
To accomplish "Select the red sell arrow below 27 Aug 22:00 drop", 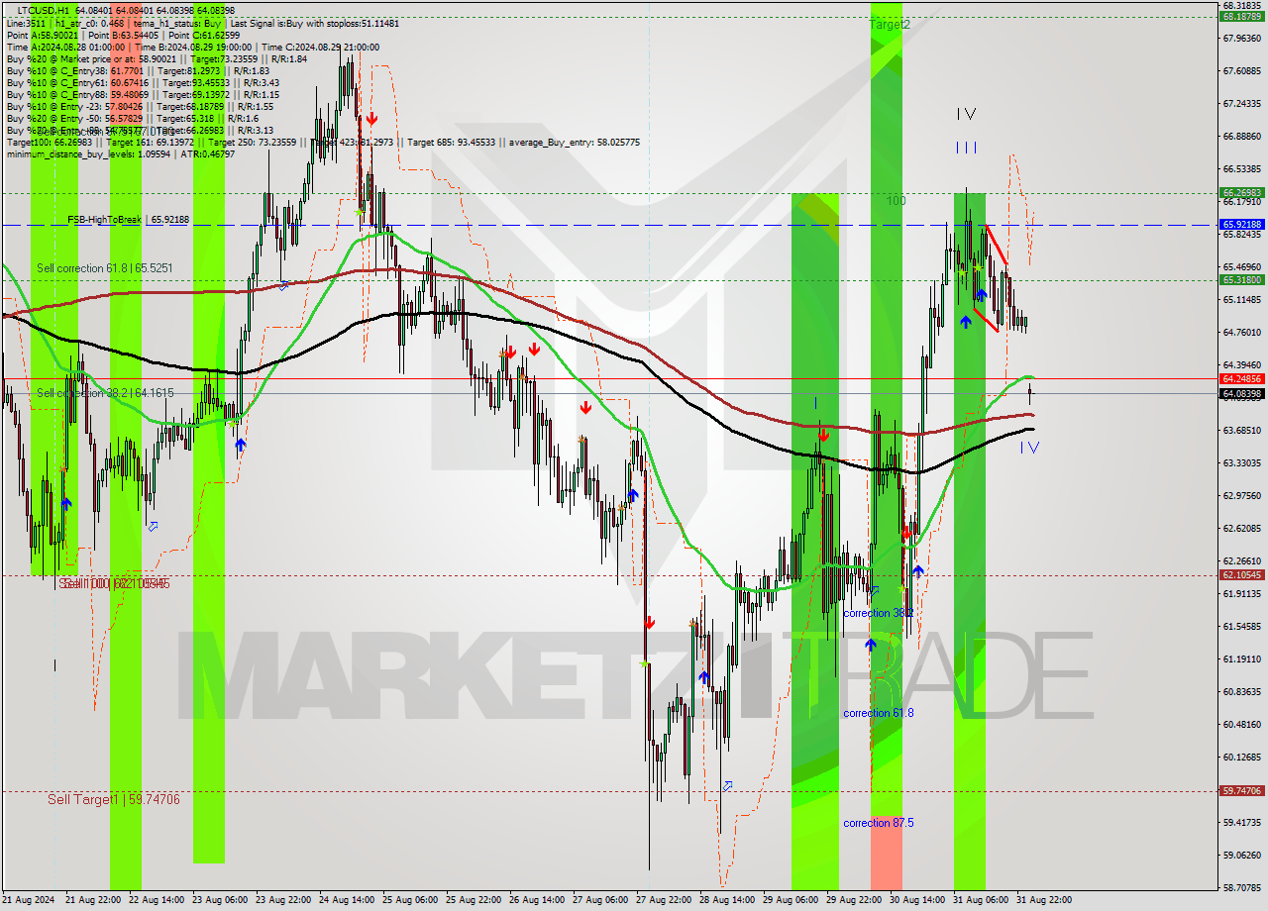I will (x=649, y=623).
